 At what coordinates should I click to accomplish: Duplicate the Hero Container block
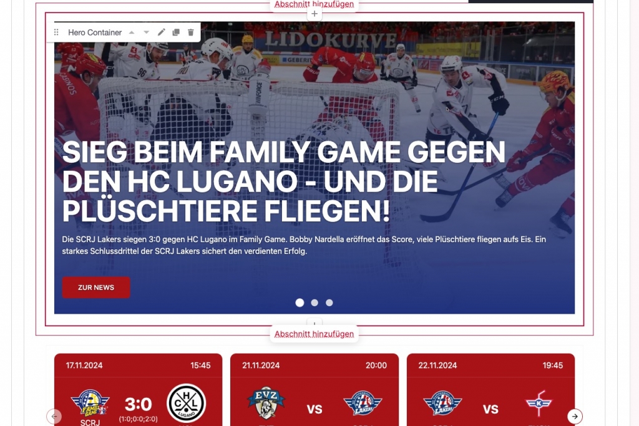pos(176,32)
